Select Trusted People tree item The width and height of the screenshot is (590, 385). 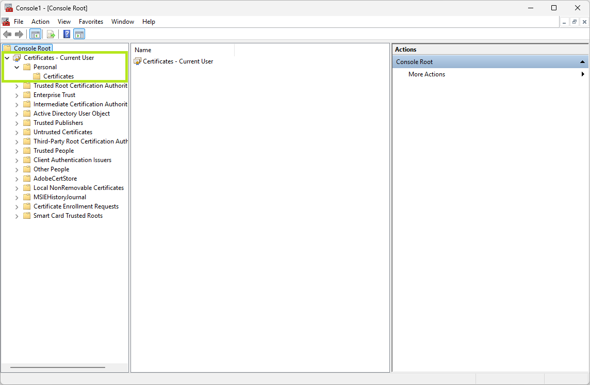(x=54, y=151)
